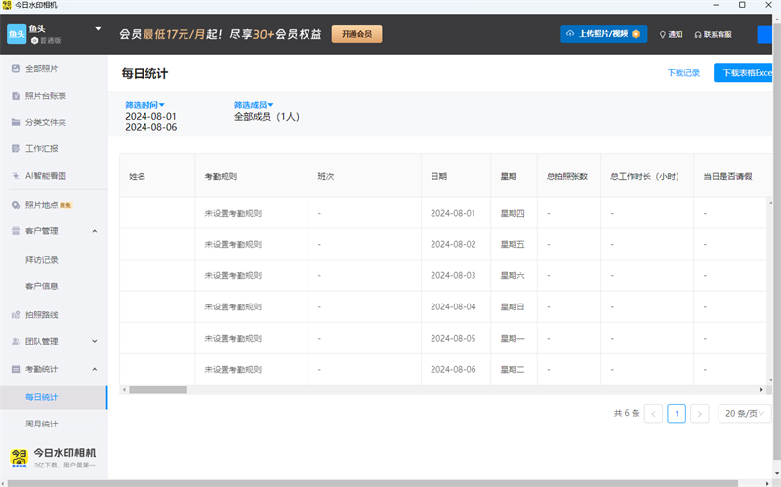Image resolution: width=781 pixels, height=487 pixels.
Task: Click the 全部照片 sidebar icon
Action: (16, 69)
